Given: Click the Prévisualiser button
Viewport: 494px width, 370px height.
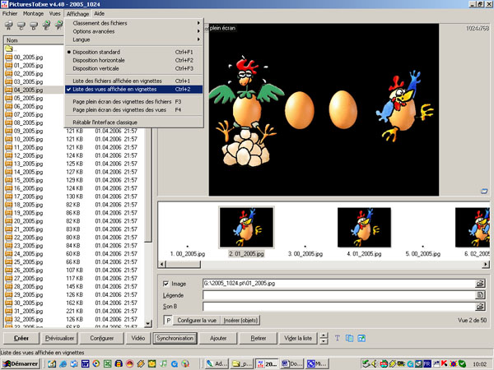Looking at the screenshot, I should coord(59,338).
